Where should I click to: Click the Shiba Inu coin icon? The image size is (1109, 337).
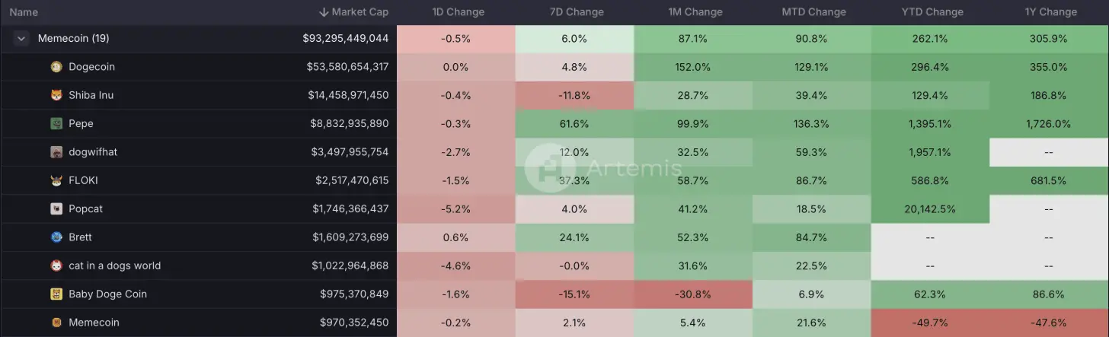pos(56,95)
